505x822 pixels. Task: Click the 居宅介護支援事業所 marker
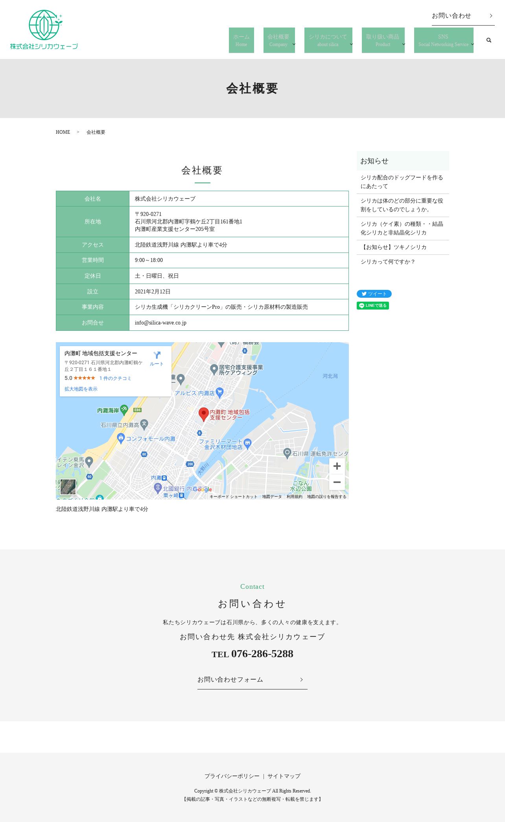(x=214, y=369)
